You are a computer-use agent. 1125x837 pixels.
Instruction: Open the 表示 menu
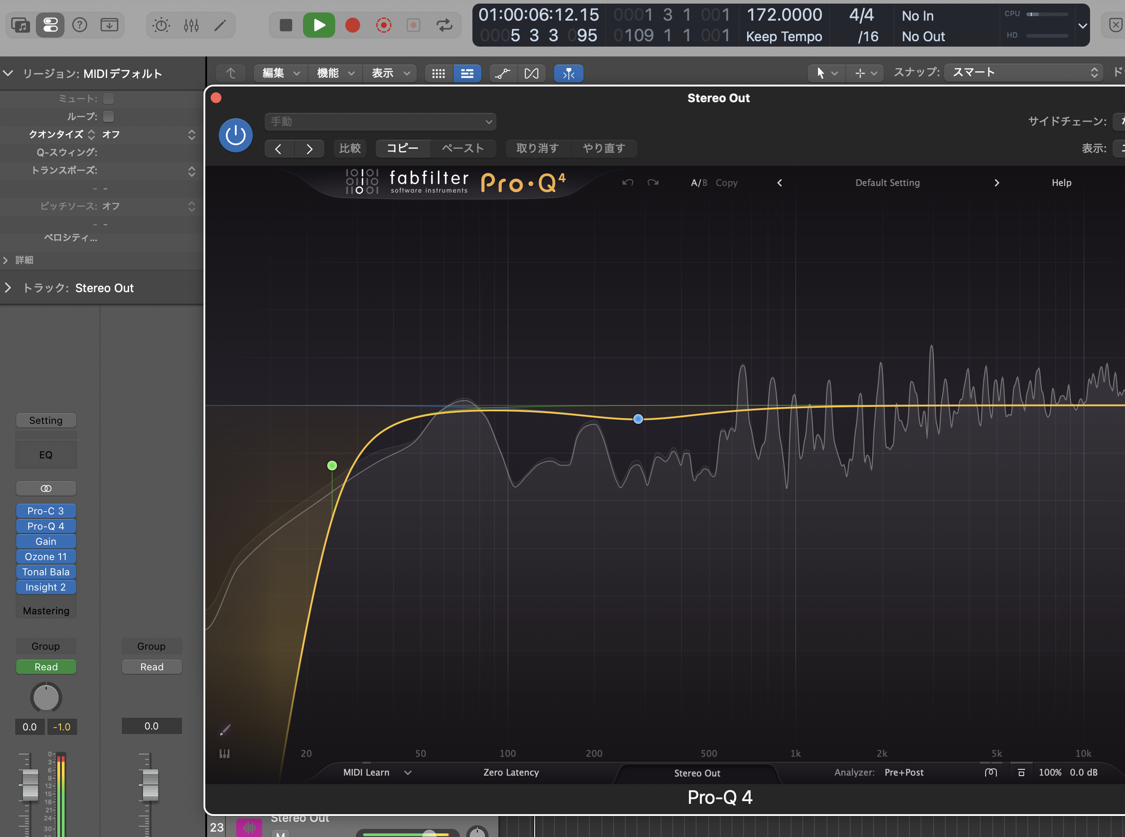390,73
